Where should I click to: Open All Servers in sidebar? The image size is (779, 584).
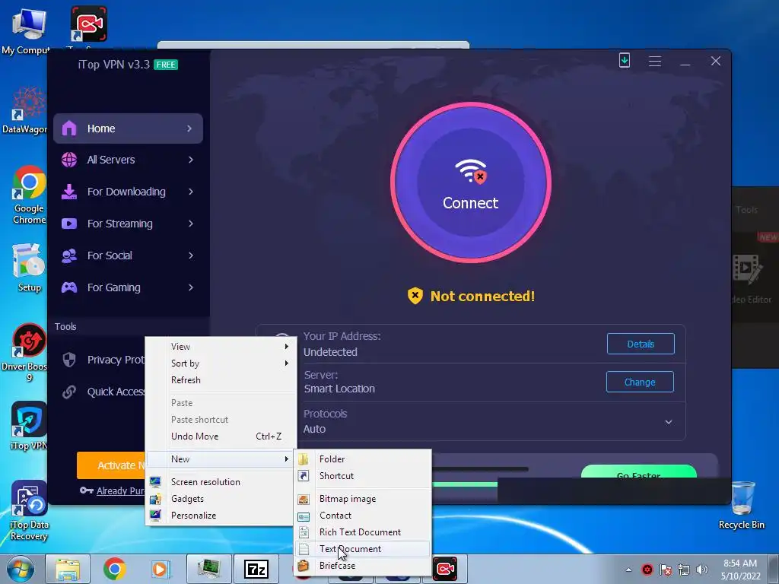(128, 160)
